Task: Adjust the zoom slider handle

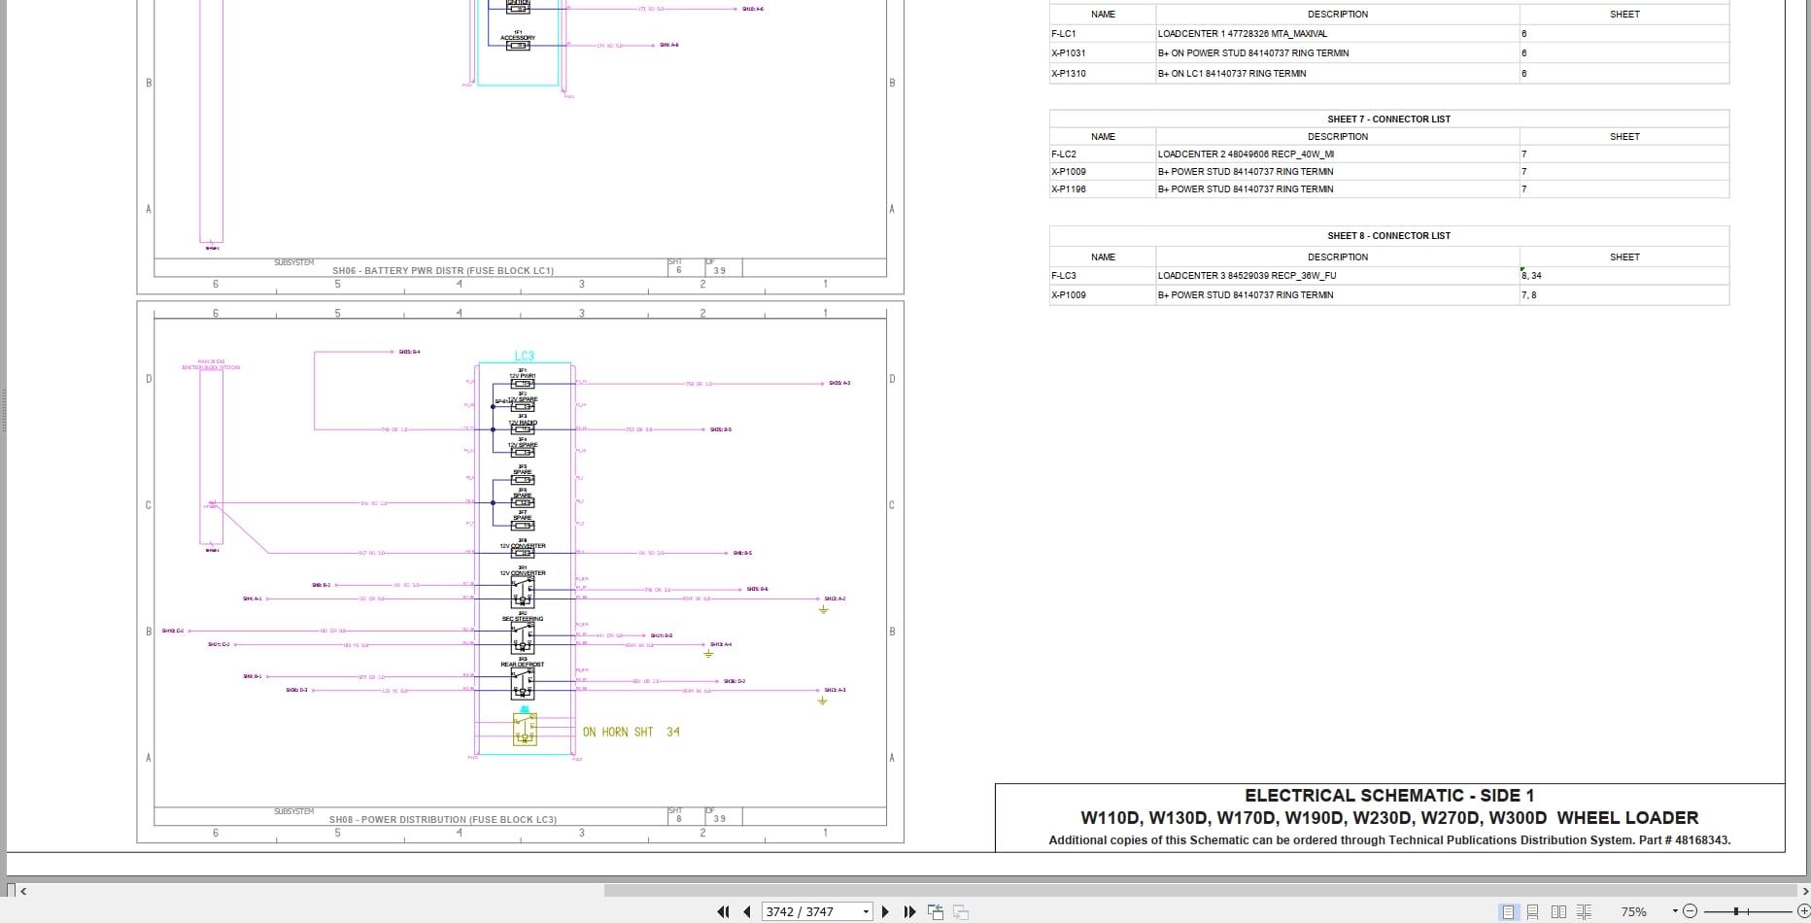Action: (1736, 911)
